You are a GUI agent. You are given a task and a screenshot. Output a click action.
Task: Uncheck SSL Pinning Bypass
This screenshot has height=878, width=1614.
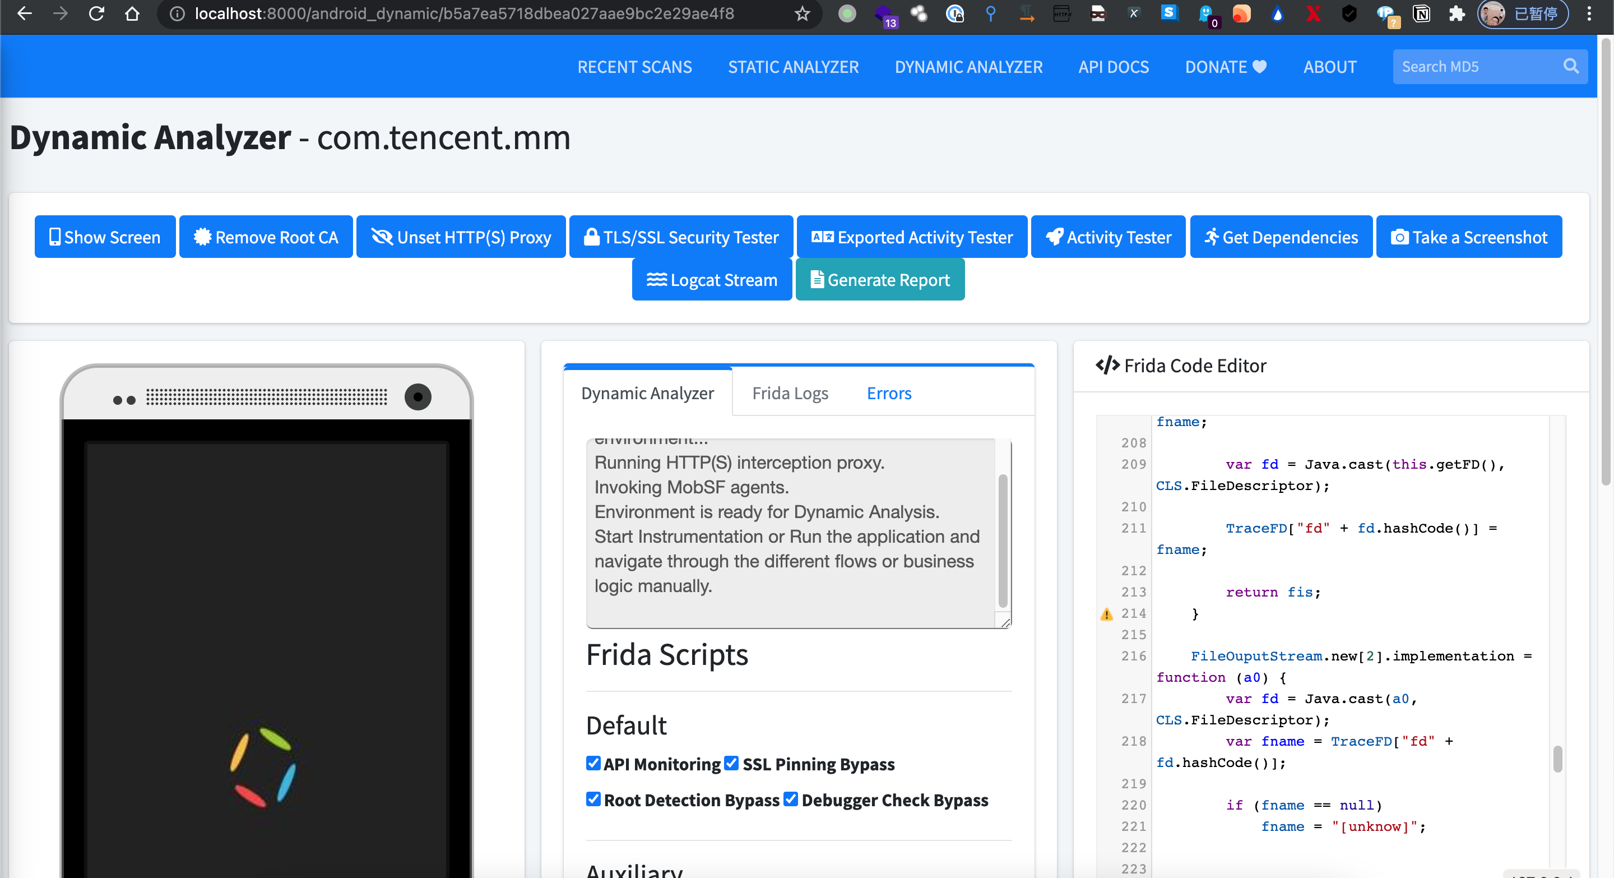[731, 763]
